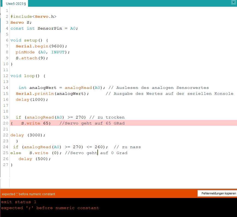Select the Uwe5-2023 sketch tab
This screenshot has height=217, width=237.
pyautogui.click(x=16, y=4)
